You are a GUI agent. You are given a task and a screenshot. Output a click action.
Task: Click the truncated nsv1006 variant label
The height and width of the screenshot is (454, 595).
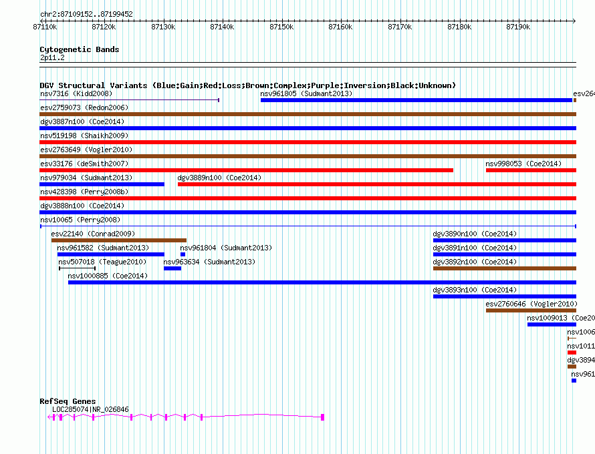581,332
